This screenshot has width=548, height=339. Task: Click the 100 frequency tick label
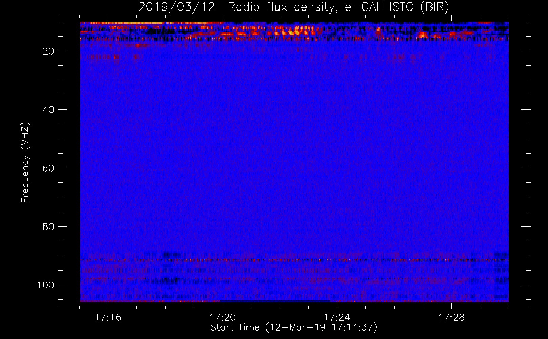point(46,285)
